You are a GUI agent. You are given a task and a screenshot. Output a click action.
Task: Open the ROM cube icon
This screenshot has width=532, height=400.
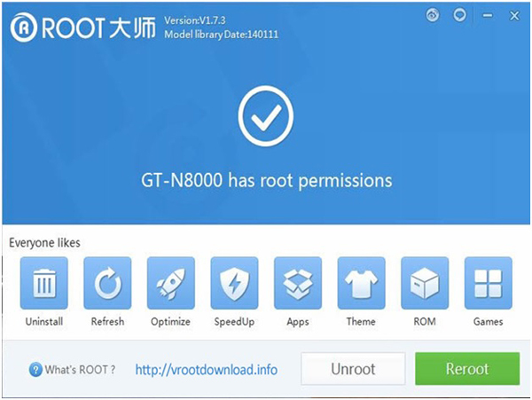click(425, 283)
